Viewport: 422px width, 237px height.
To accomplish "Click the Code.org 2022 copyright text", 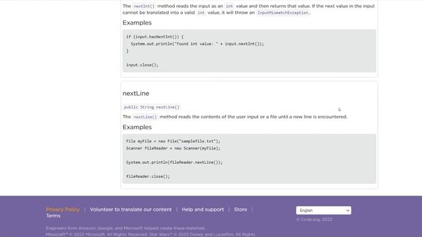I will tap(314, 219).
